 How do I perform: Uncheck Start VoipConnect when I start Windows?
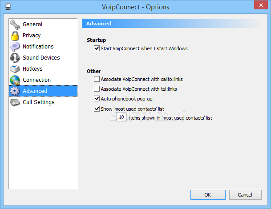97,48
